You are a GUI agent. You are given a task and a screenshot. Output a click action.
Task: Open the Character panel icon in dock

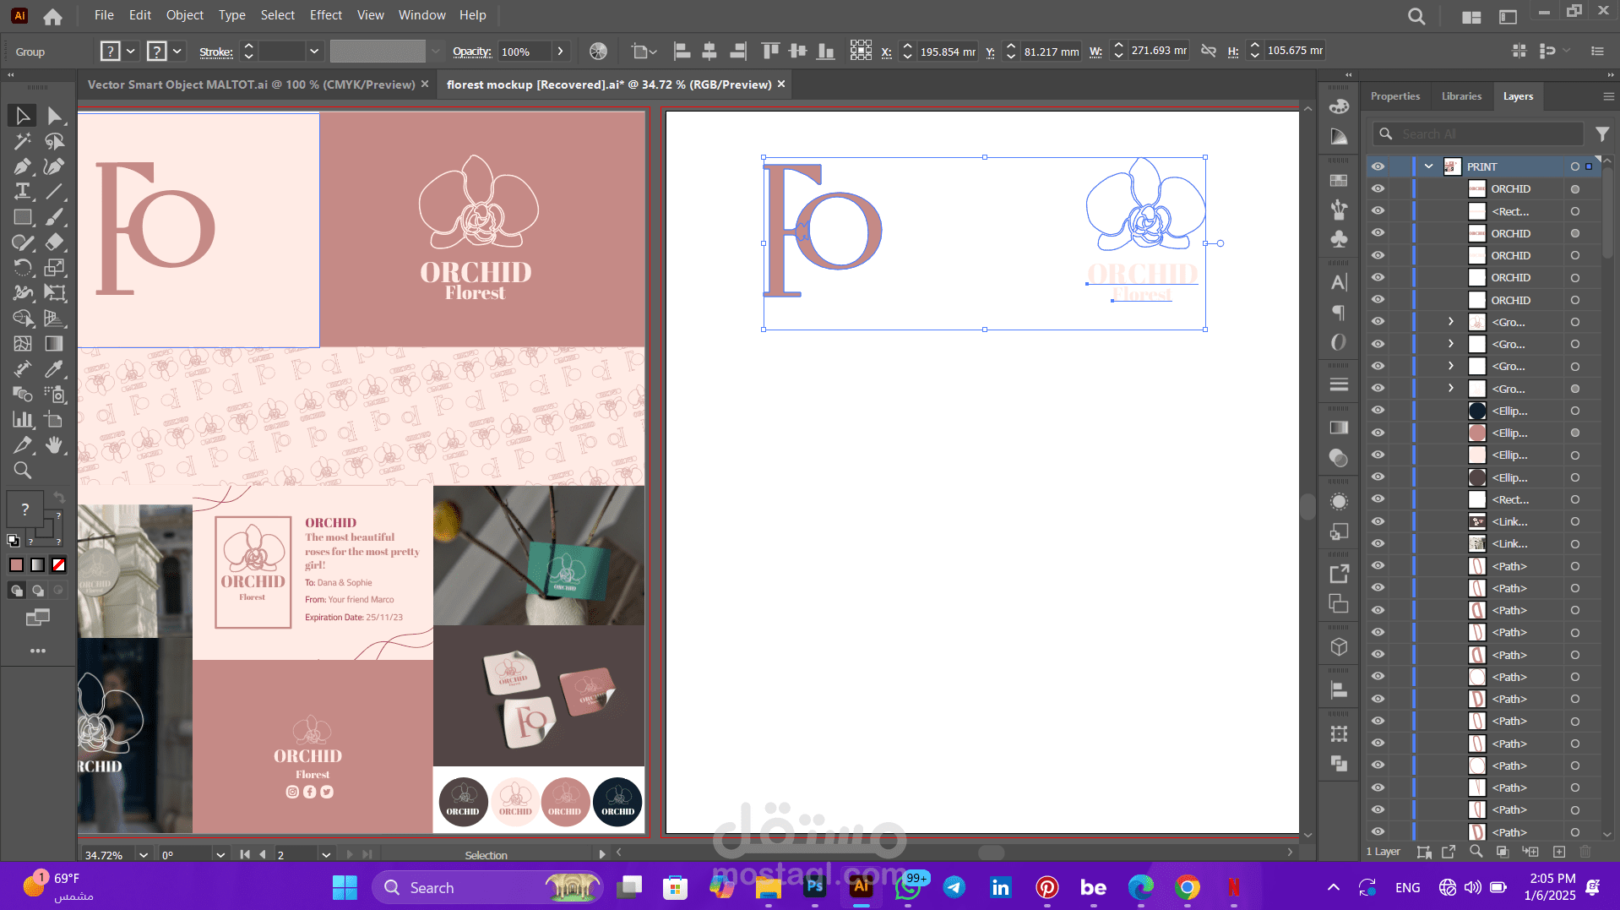1339,283
